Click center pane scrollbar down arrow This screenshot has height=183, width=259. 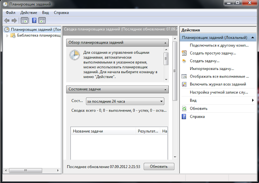175,157
